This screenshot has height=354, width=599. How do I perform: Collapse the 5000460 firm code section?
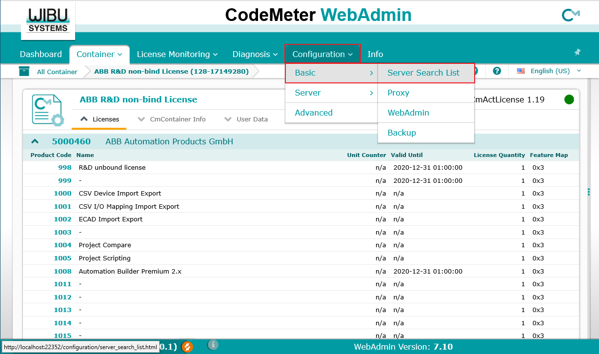coord(35,141)
